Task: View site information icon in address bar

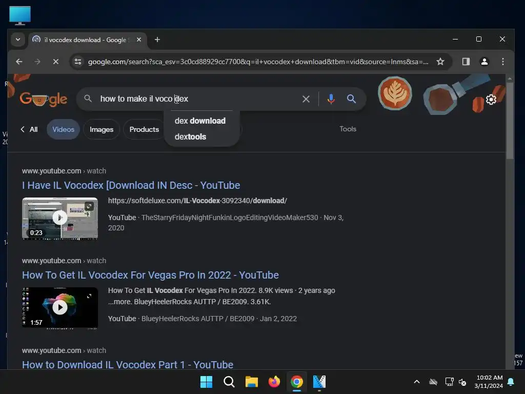Action: [x=78, y=62]
